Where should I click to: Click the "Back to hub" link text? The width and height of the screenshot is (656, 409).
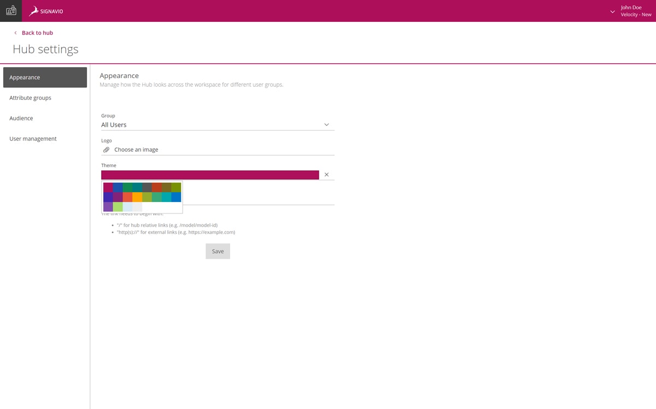tap(37, 33)
